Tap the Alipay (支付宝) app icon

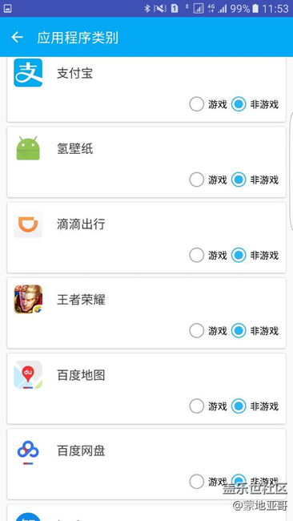(x=28, y=73)
